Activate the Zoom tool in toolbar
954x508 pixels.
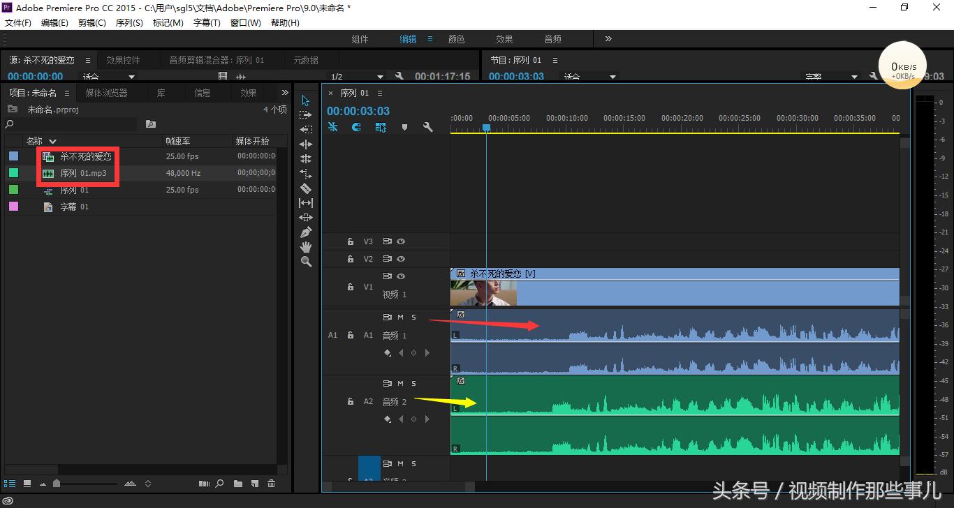click(x=305, y=262)
